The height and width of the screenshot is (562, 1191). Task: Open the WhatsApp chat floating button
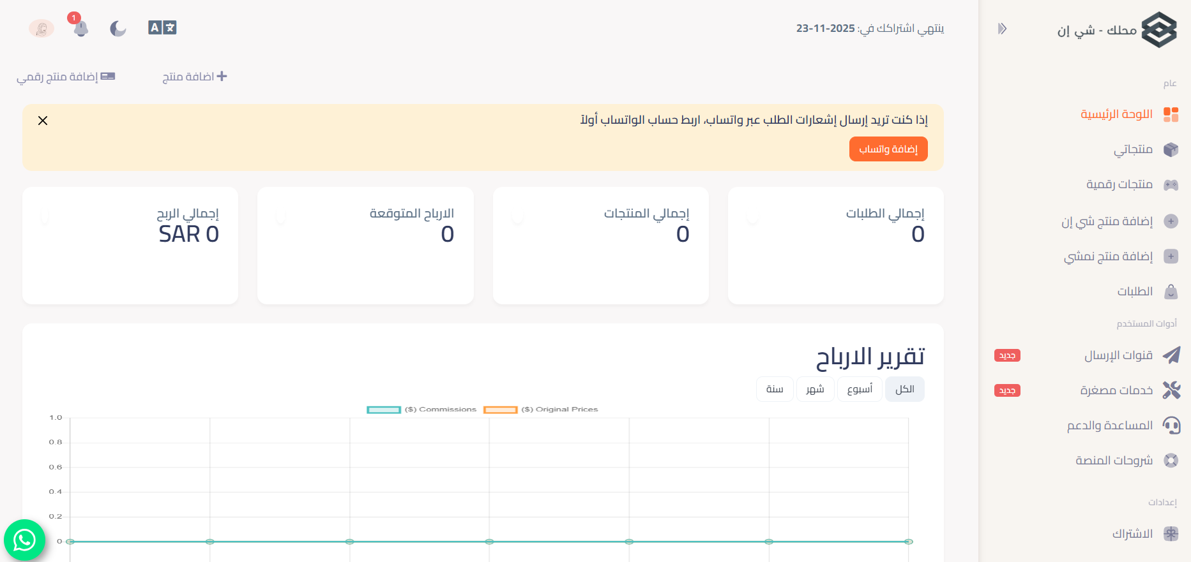pyautogui.click(x=24, y=540)
